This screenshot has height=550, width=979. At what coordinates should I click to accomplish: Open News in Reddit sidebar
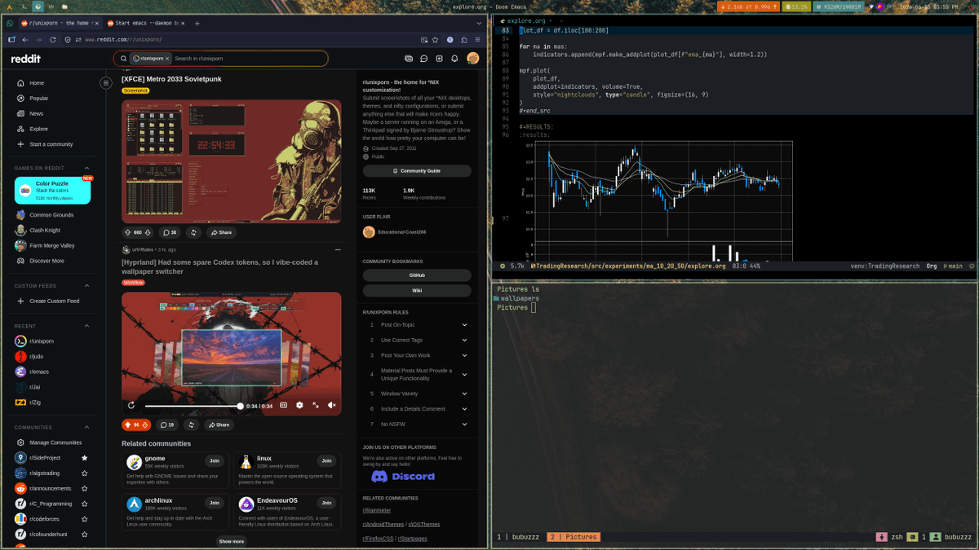(37, 113)
